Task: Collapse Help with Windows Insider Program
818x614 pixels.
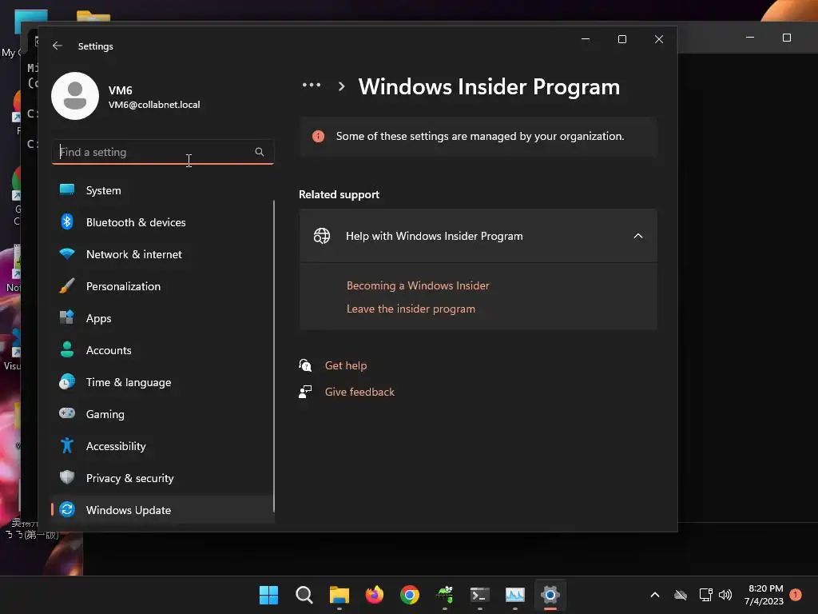Action: 638,236
